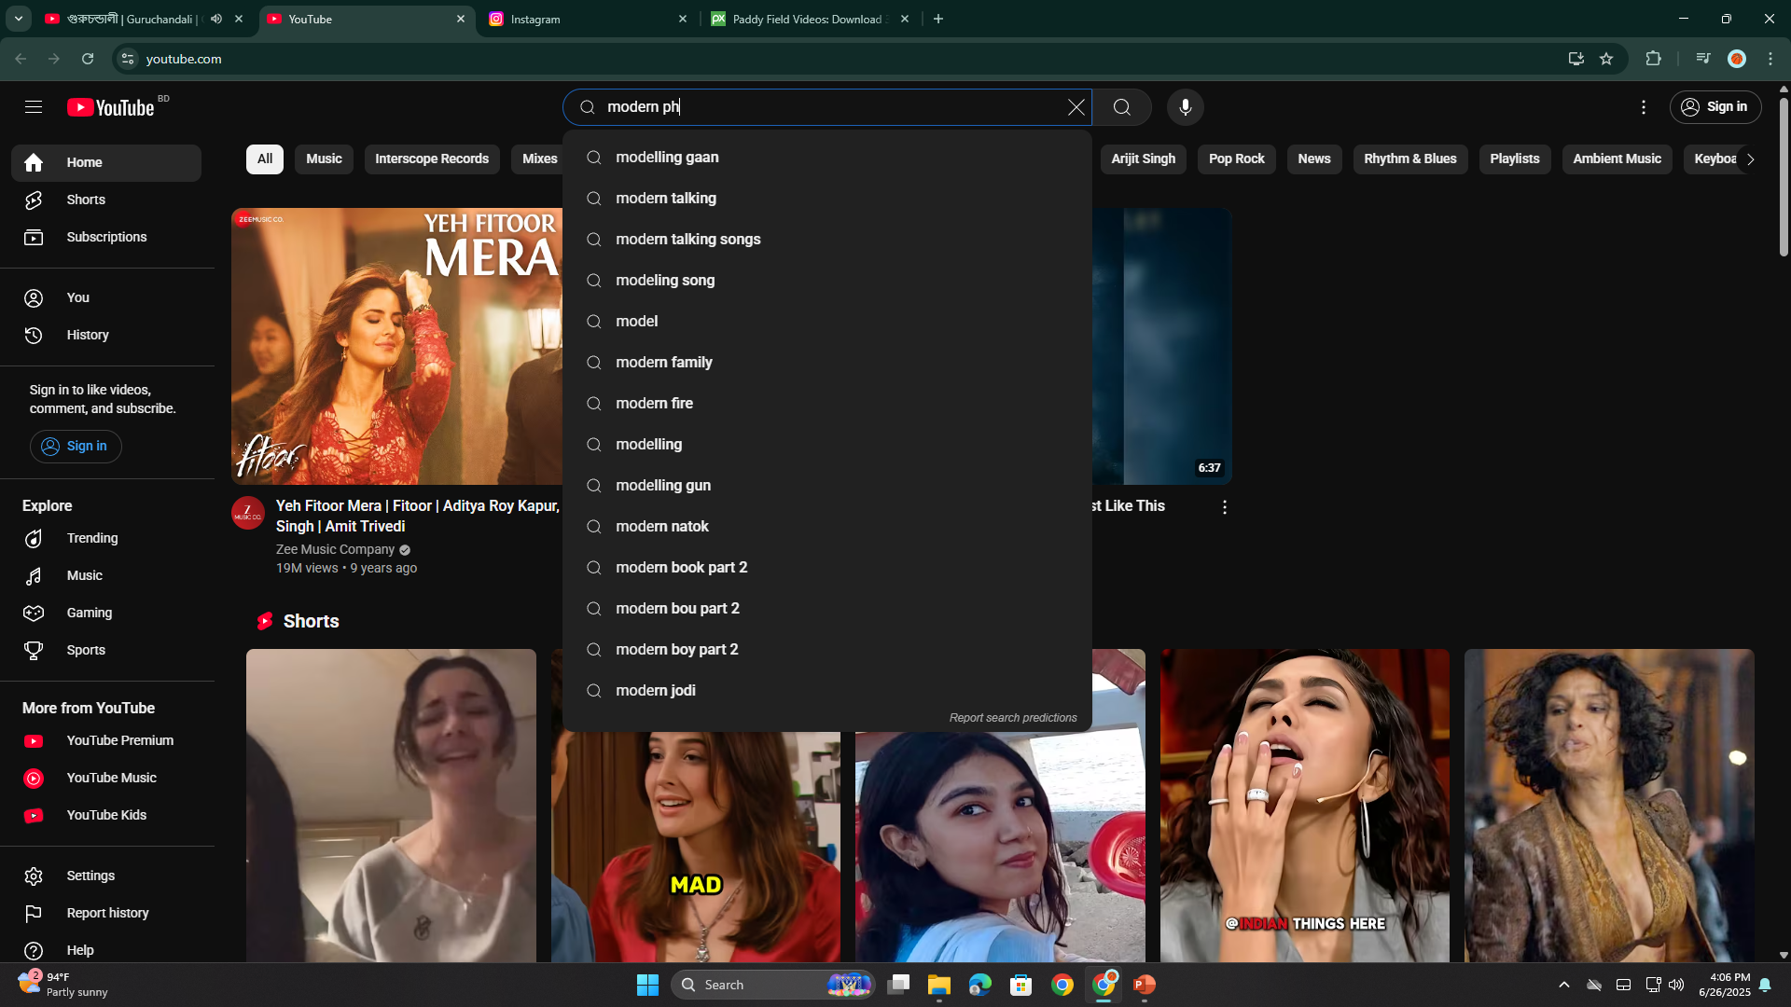The height and width of the screenshot is (1007, 1791).
Task: Show more filter chips with right arrow
Action: coord(1750,159)
